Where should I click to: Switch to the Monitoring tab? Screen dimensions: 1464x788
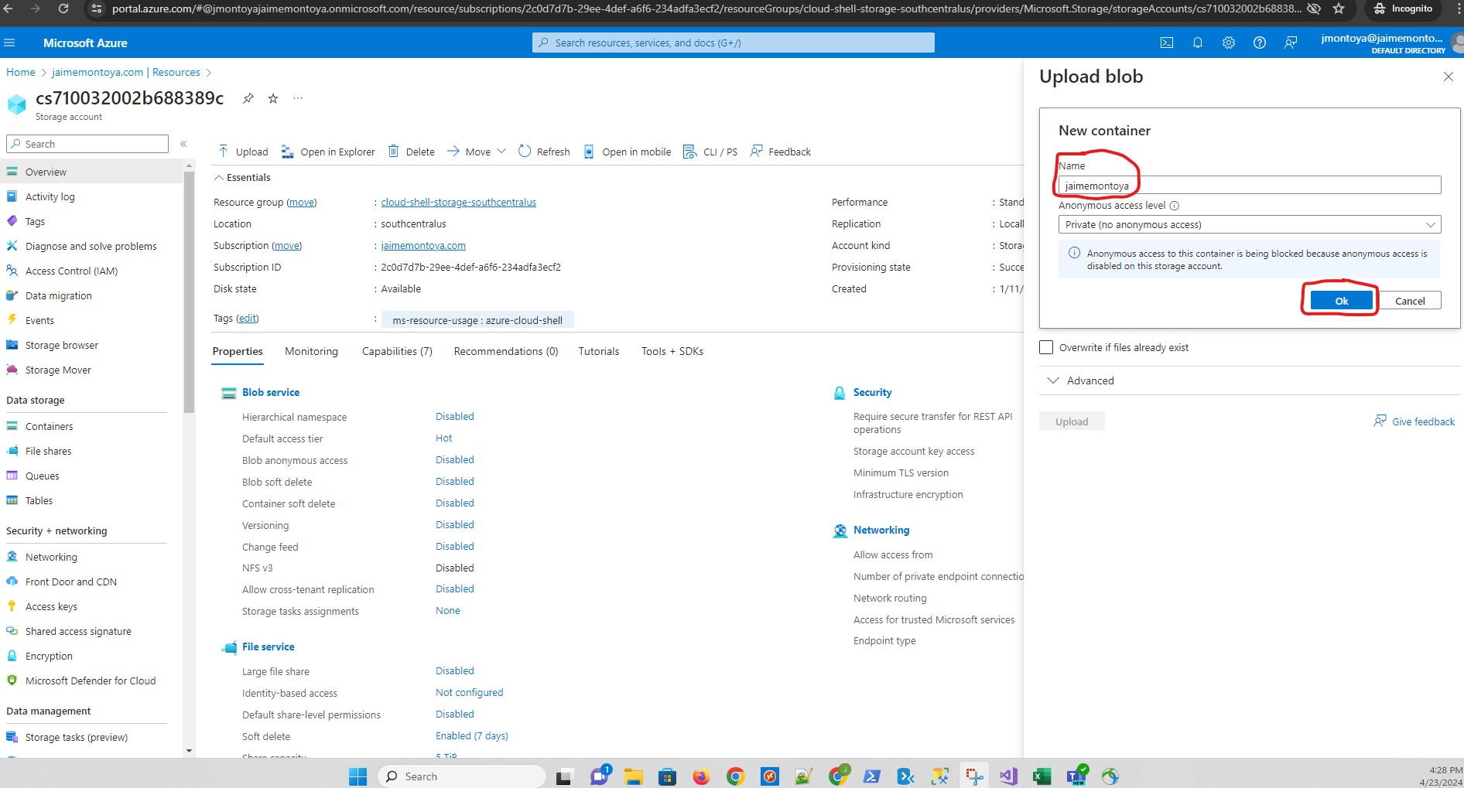click(311, 351)
